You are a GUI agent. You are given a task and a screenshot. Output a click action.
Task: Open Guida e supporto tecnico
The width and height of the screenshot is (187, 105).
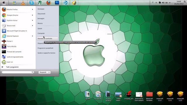tap(46, 53)
